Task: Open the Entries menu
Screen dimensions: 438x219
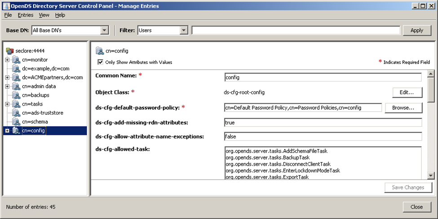Action: click(26, 15)
